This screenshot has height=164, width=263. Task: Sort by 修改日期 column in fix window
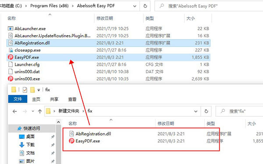point(166,124)
